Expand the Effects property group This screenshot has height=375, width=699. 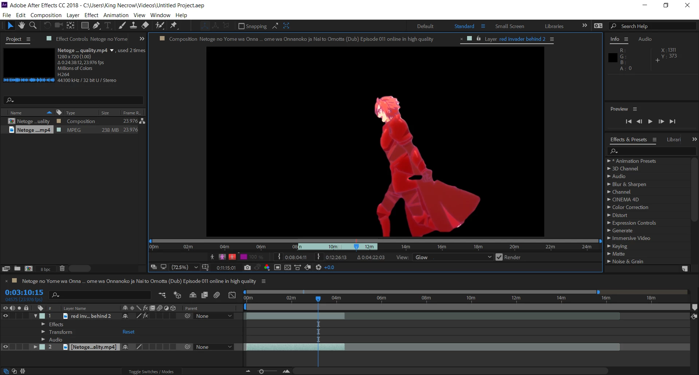pos(43,324)
